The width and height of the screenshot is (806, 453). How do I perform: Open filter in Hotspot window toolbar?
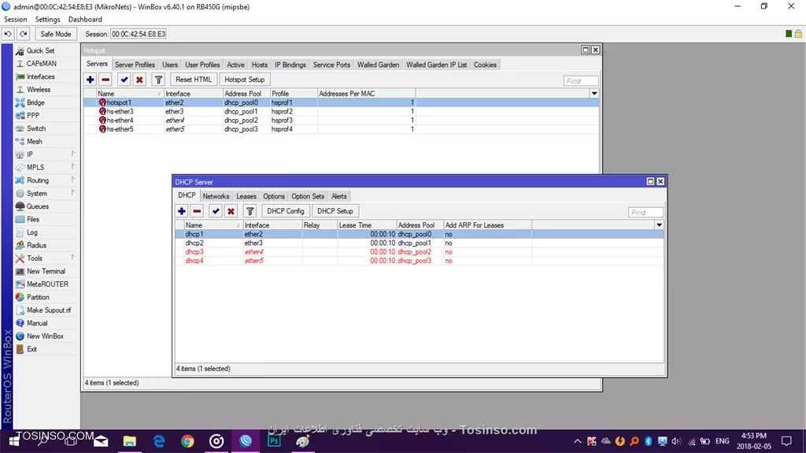(x=158, y=80)
